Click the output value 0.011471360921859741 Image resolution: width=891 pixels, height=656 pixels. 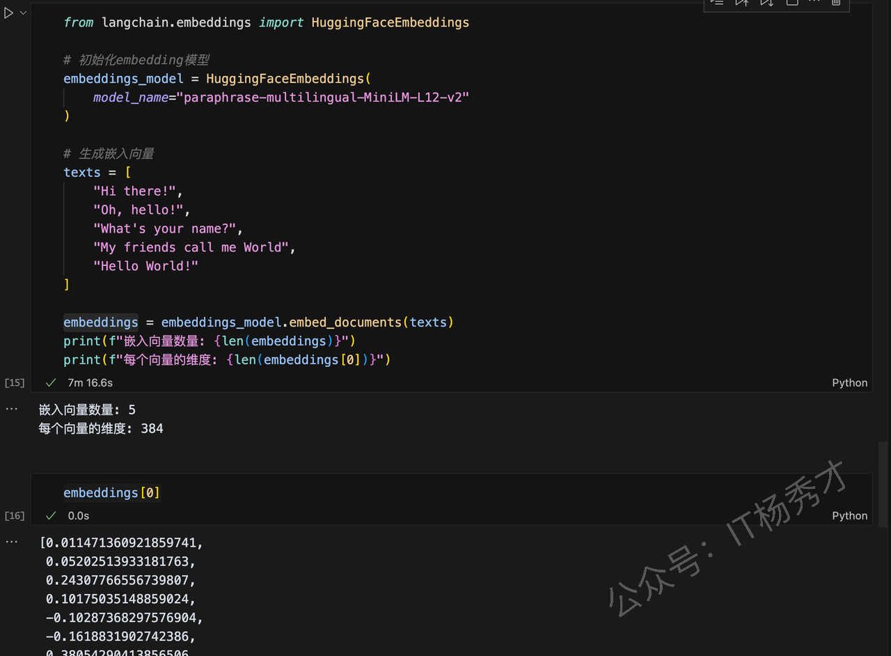tap(124, 542)
